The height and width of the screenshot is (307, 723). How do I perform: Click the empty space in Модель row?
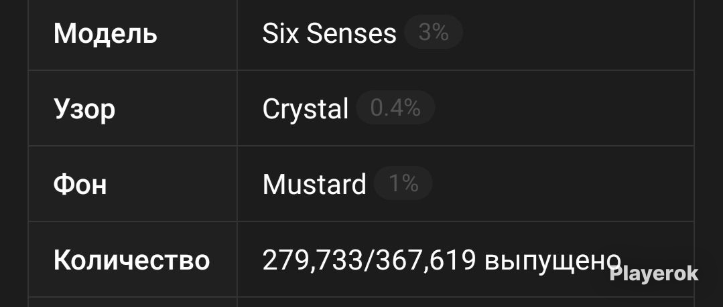576,33
